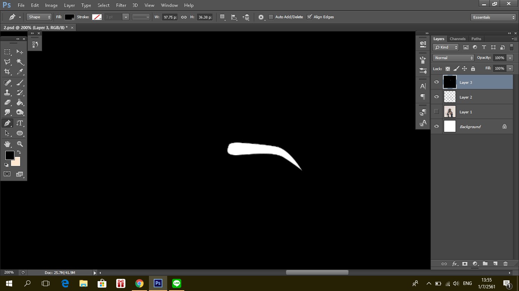Select the Eyedropper tool
Image resolution: width=519 pixels, height=291 pixels.
pyautogui.click(x=20, y=72)
